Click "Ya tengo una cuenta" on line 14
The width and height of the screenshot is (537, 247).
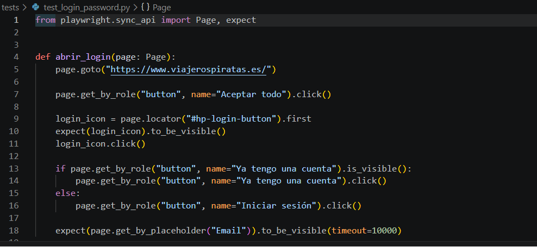point(291,181)
